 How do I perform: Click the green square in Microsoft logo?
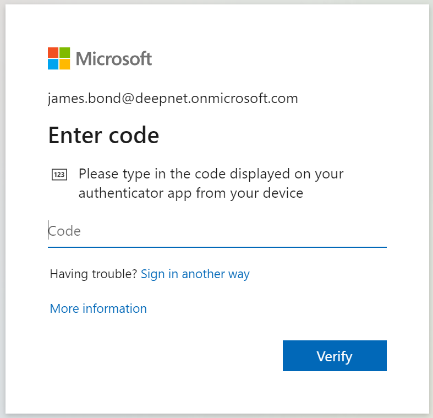65,52
